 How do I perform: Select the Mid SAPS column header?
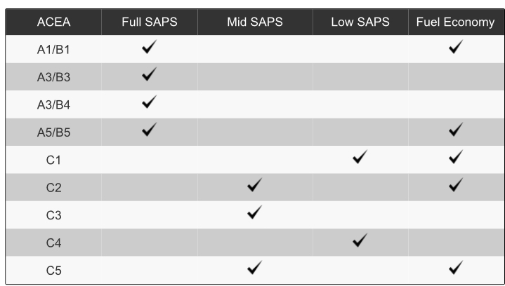(254, 22)
